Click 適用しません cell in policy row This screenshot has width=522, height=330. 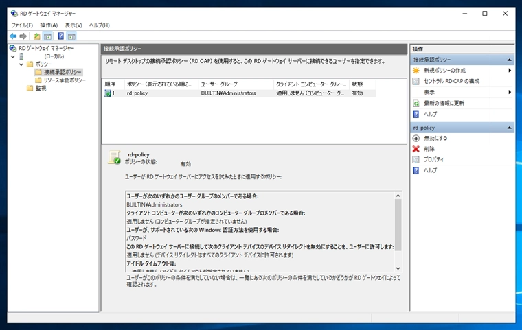point(310,93)
